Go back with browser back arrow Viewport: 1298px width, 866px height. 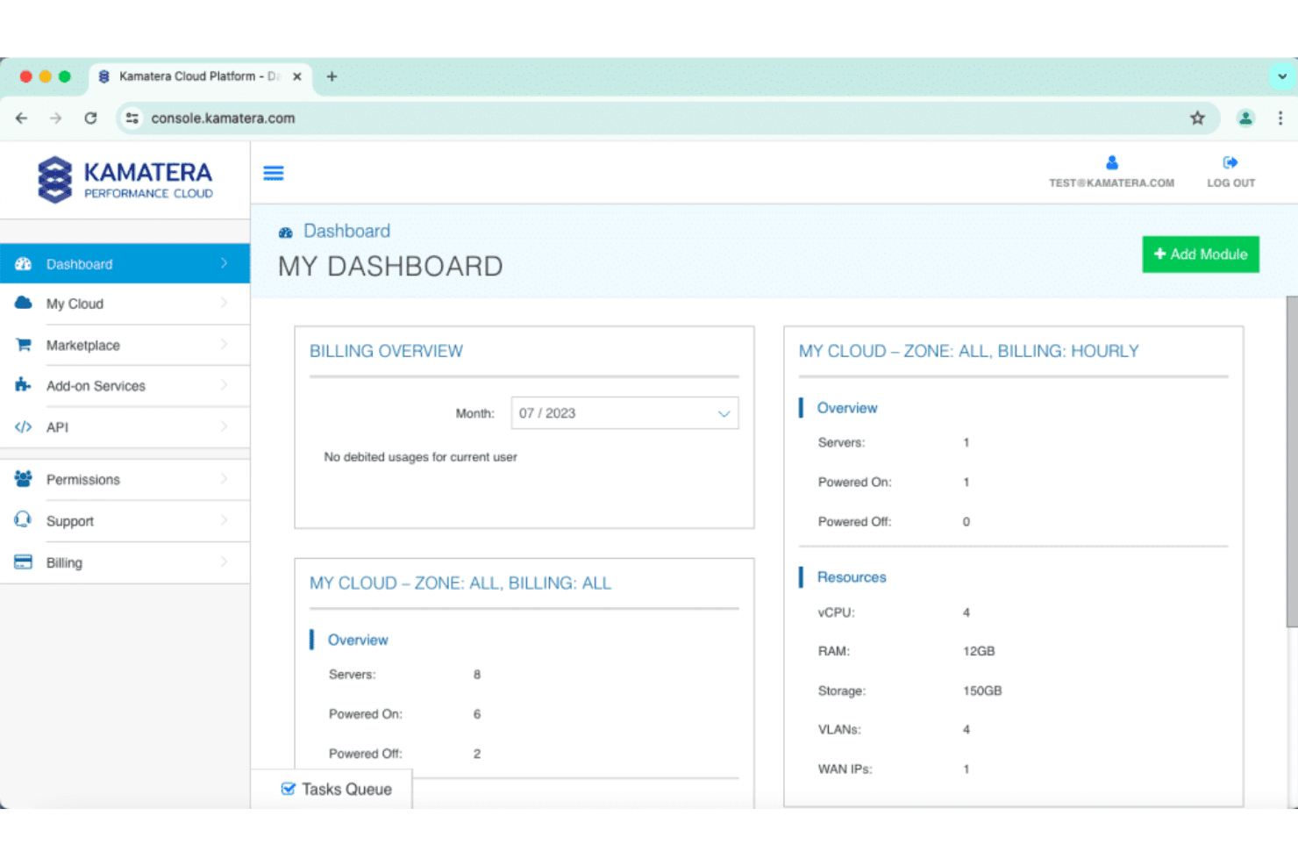[x=22, y=118]
